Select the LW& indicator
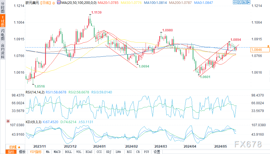270x154 pixels. coord(118,152)
